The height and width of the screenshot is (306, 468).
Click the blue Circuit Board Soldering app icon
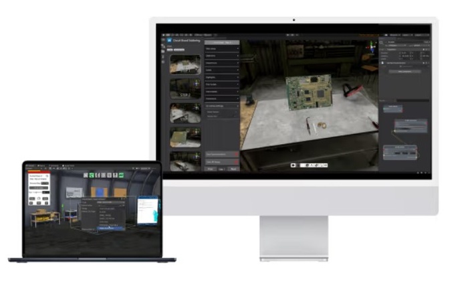click(168, 40)
